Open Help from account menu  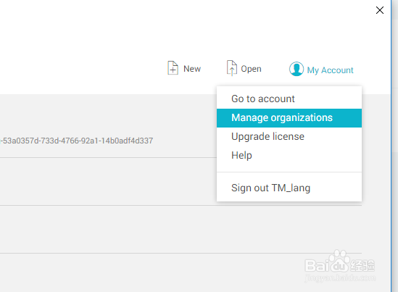tap(289, 155)
